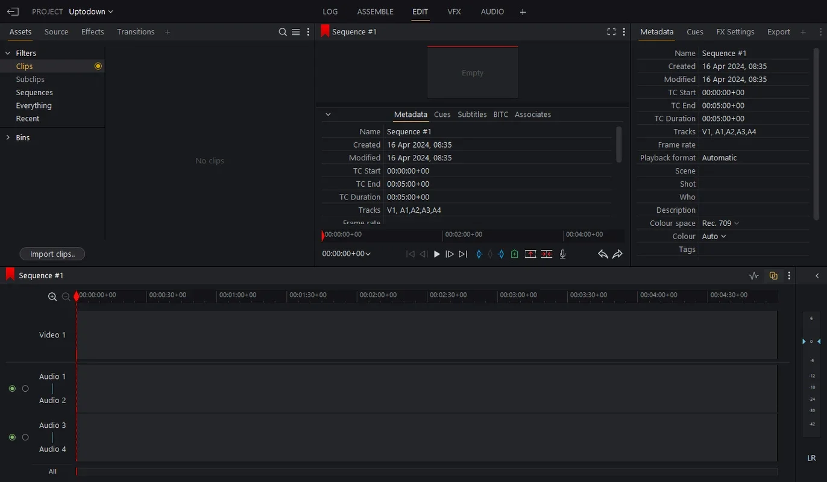Toggle Audio 1-2 solo circle button
The width and height of the screenshot is (827, 482).
point(25,389)
